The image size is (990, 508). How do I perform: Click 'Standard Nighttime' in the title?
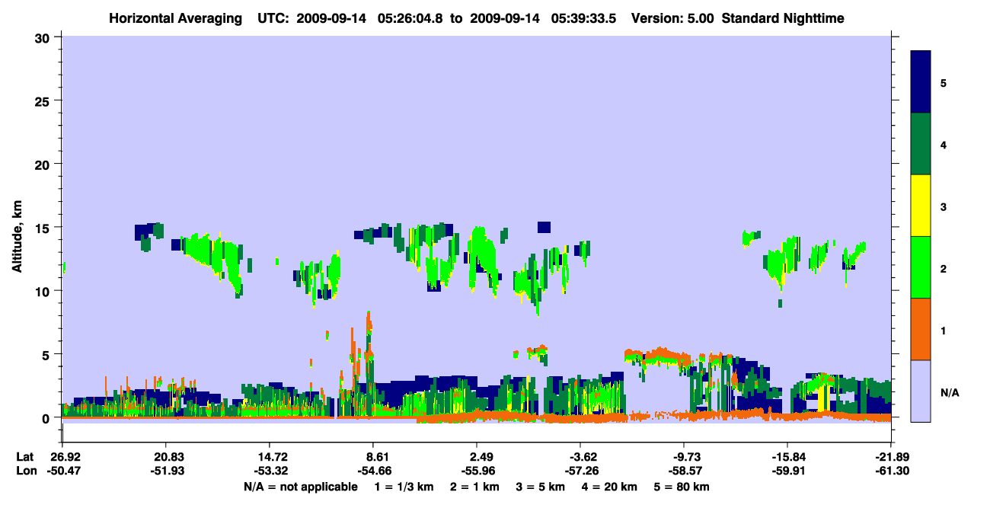coord(783,18)
